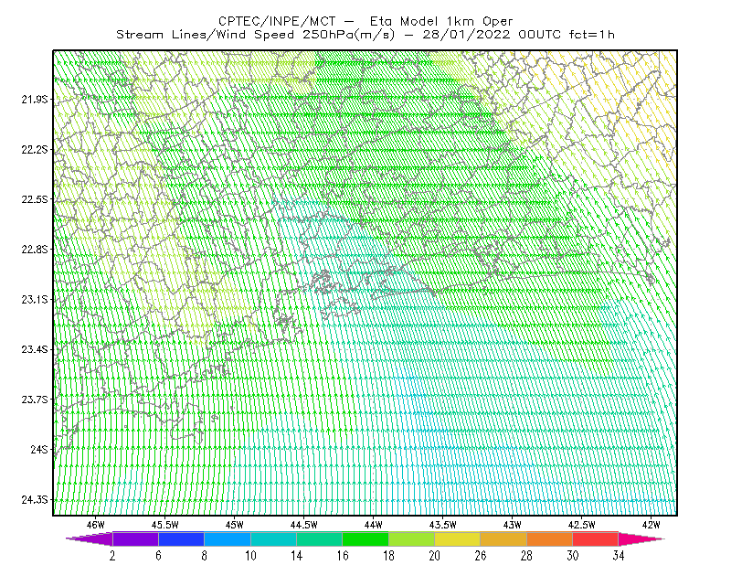Click the CPTEC/INPE/MCT title text
Viewport: 731px width, 565px height.
277,21
